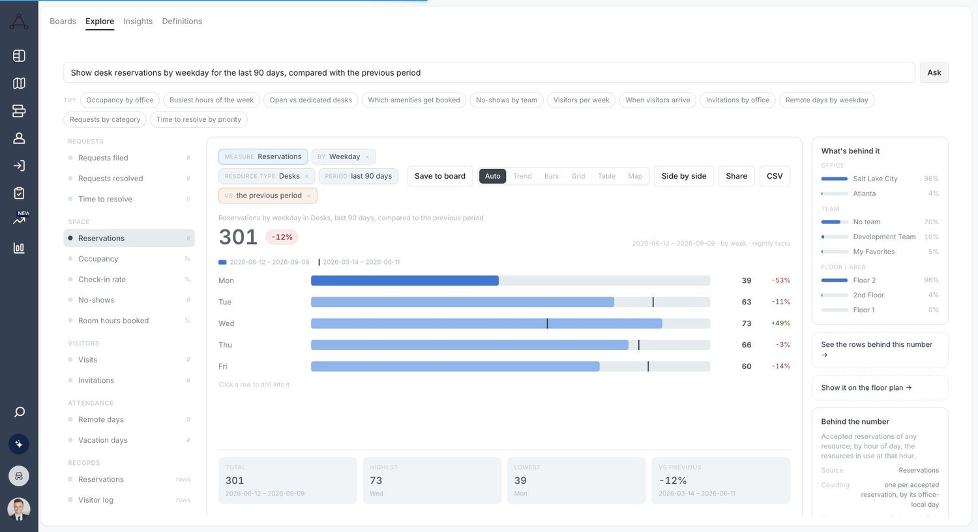Filter by Salt Lake City office
The width and height of the screenshot is (978, 532).
(x=880, y=179)
